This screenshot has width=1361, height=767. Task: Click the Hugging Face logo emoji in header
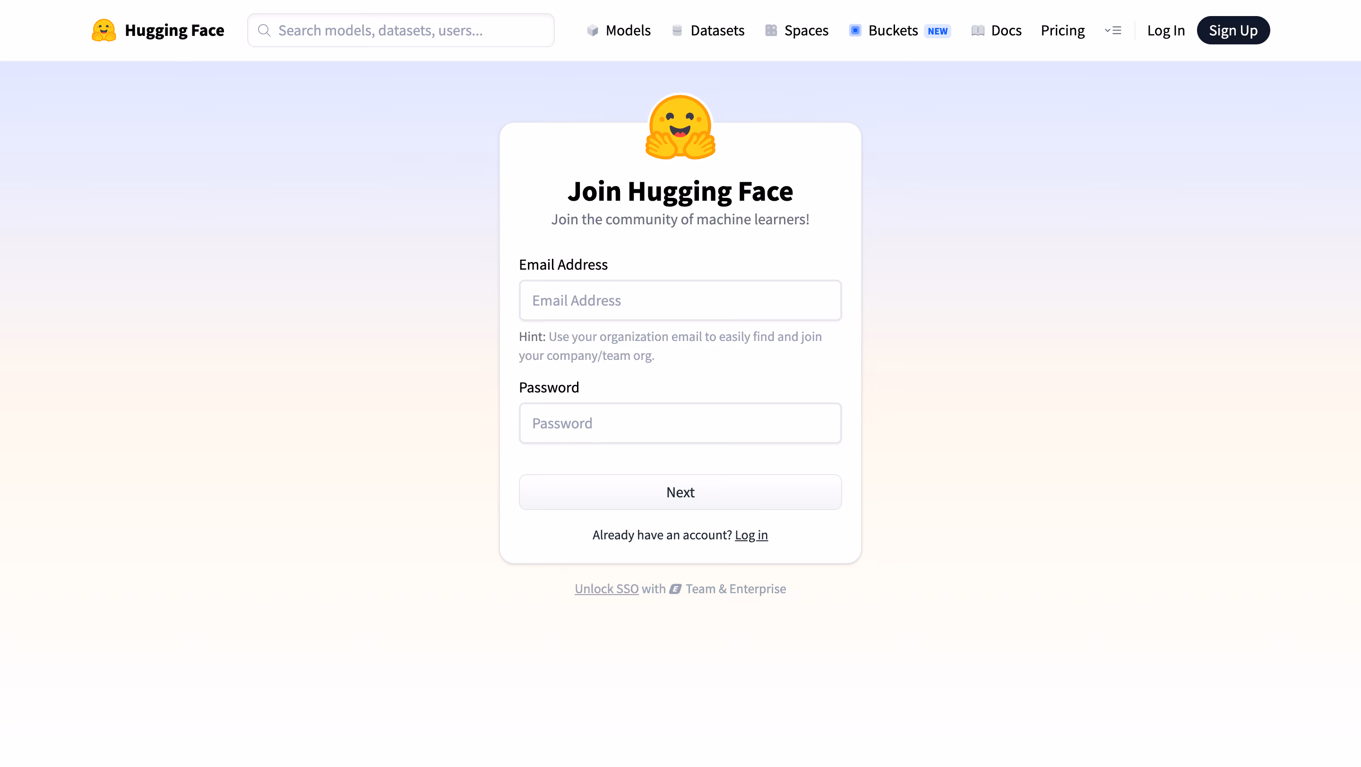click(103, 30)
